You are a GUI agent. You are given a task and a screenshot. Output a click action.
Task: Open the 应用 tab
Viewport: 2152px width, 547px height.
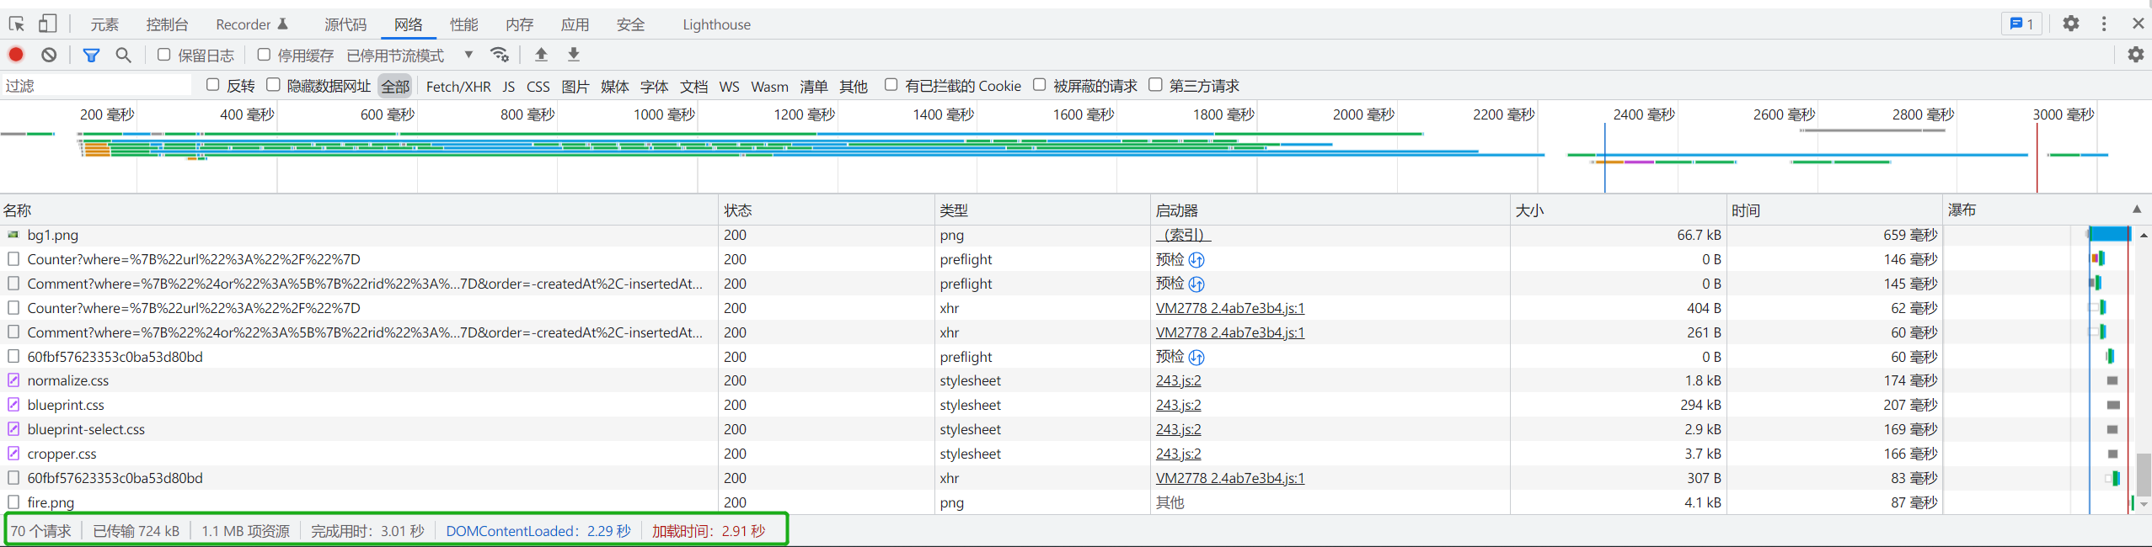pos(575,24)
